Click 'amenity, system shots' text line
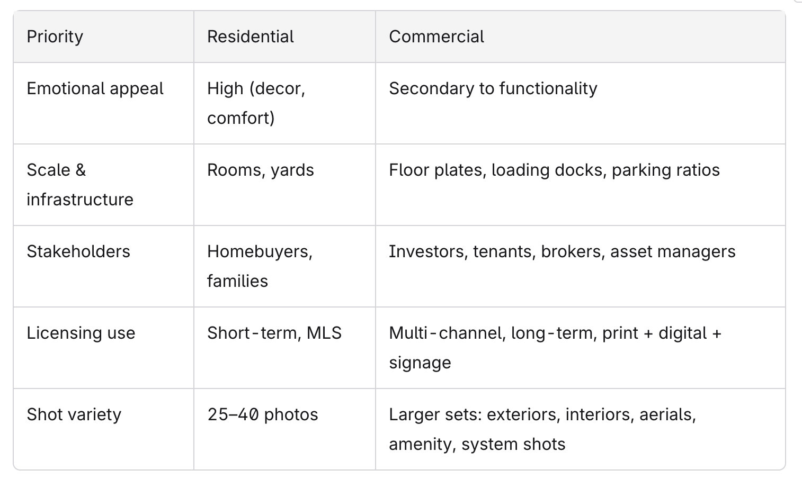Image resolution: width=802 pixels, height=488 pixels. 477,444
